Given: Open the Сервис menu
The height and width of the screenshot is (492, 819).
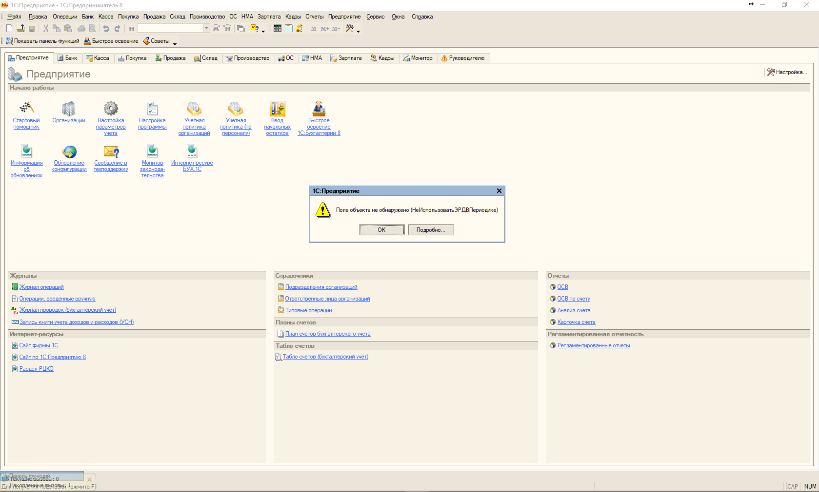Looking at the screenshot, I should tap(376, 17).
